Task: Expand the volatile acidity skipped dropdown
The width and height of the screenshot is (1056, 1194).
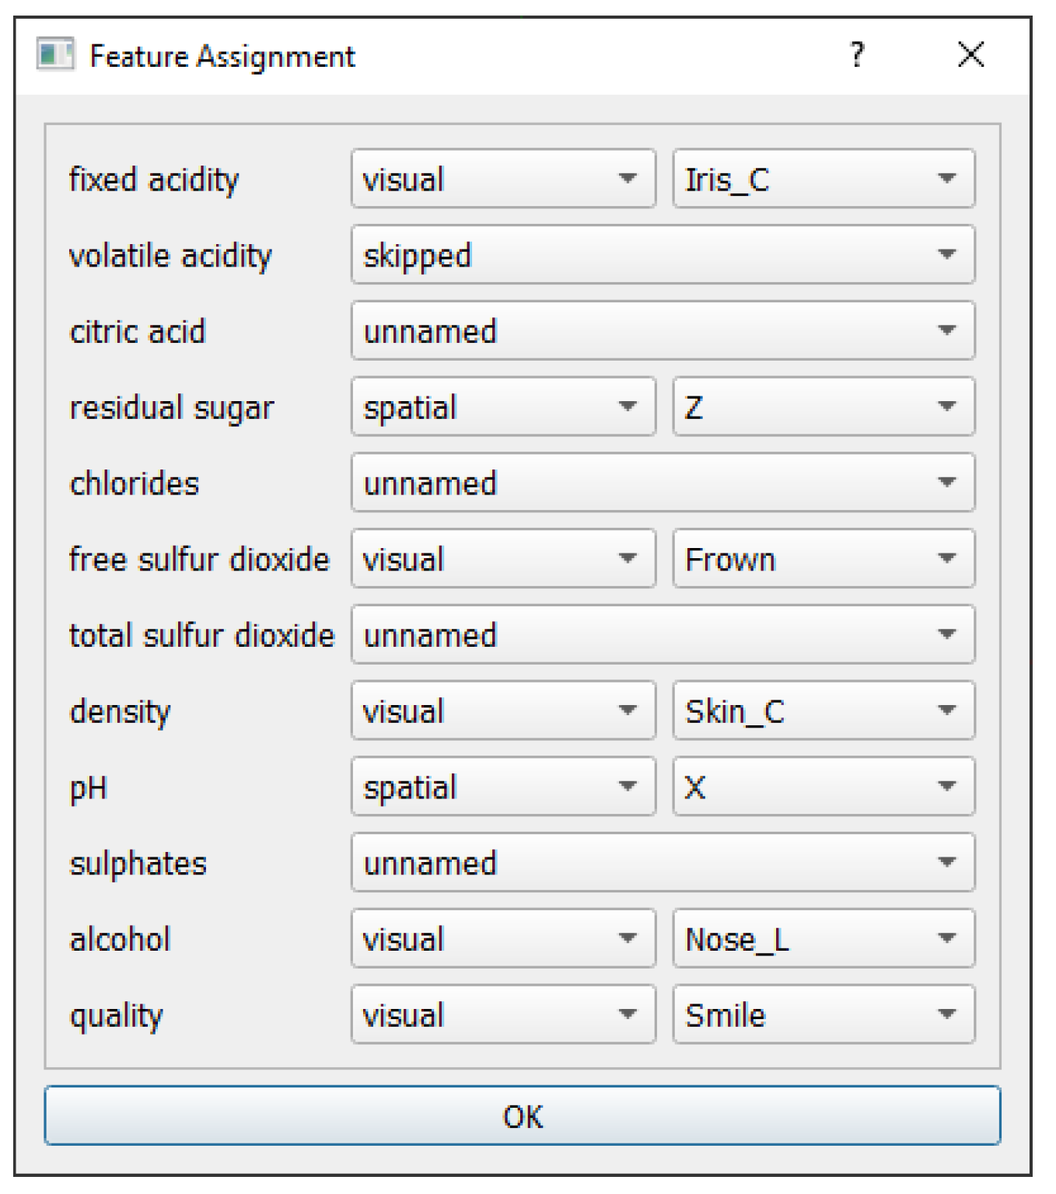Action: pos(663,255)
